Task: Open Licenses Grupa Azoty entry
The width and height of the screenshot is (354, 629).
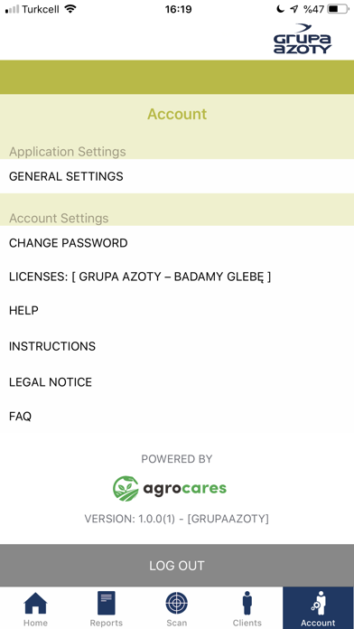Action: pos(177,277)
